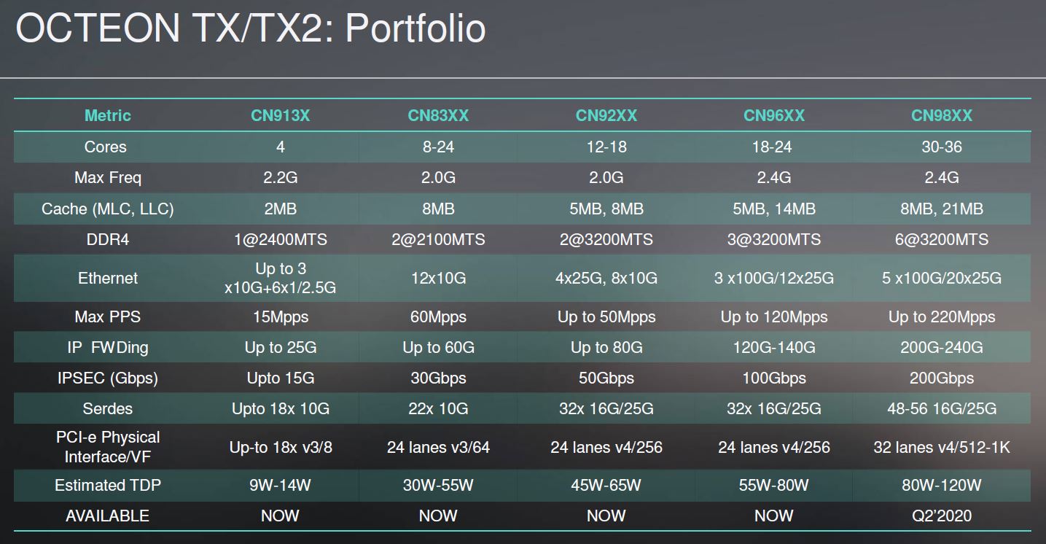
Task: Click the '2MB' cache cell
Action: click(x=281, y=209)
